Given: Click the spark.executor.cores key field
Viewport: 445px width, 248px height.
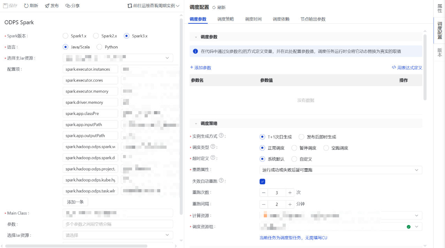Looking at the screenshot, I should [x=90, y=80].
